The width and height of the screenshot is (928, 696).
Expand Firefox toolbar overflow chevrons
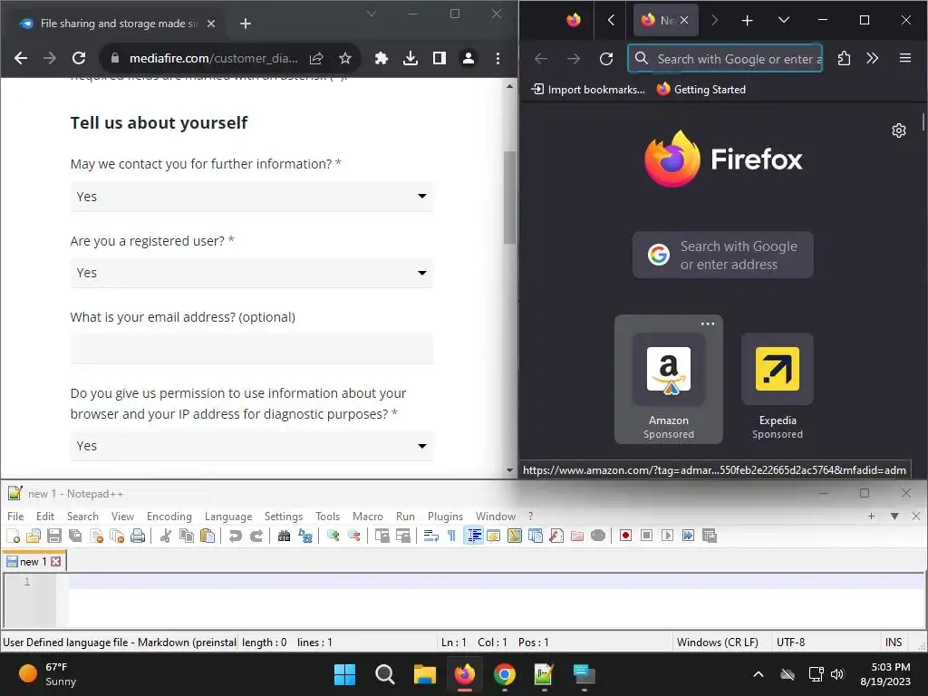pyautogui.click(x=873, y=58)
